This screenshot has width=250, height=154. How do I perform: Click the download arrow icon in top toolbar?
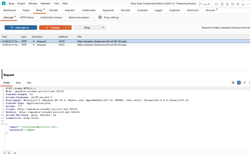pyautogui.click(x=243, y=4)
